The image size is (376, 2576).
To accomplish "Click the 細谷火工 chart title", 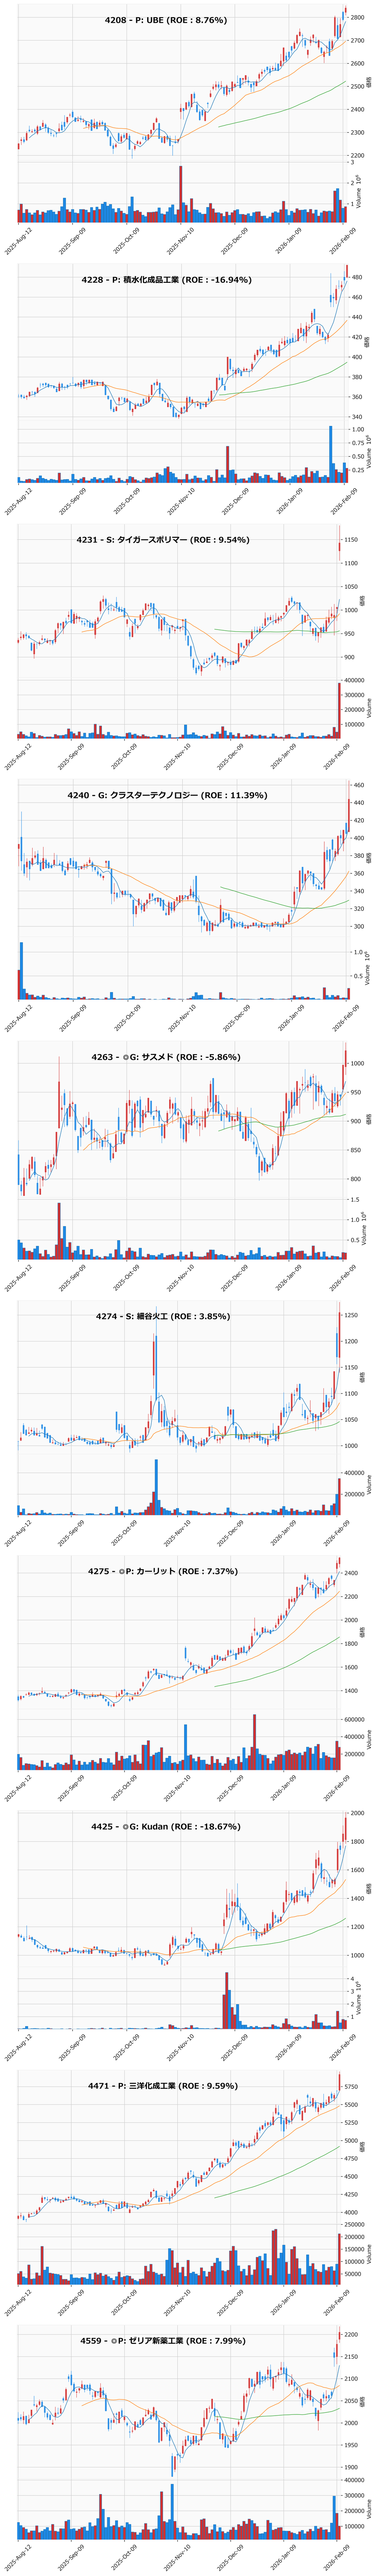I will (163, 1316).
